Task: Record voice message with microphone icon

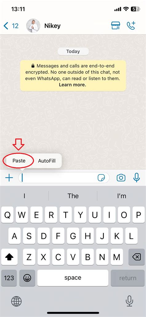Action: pyautogui.click(x=136, y=178)
